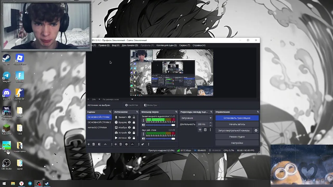
Task: Undock the Источники panel
Action: click(x=137, y=112)
